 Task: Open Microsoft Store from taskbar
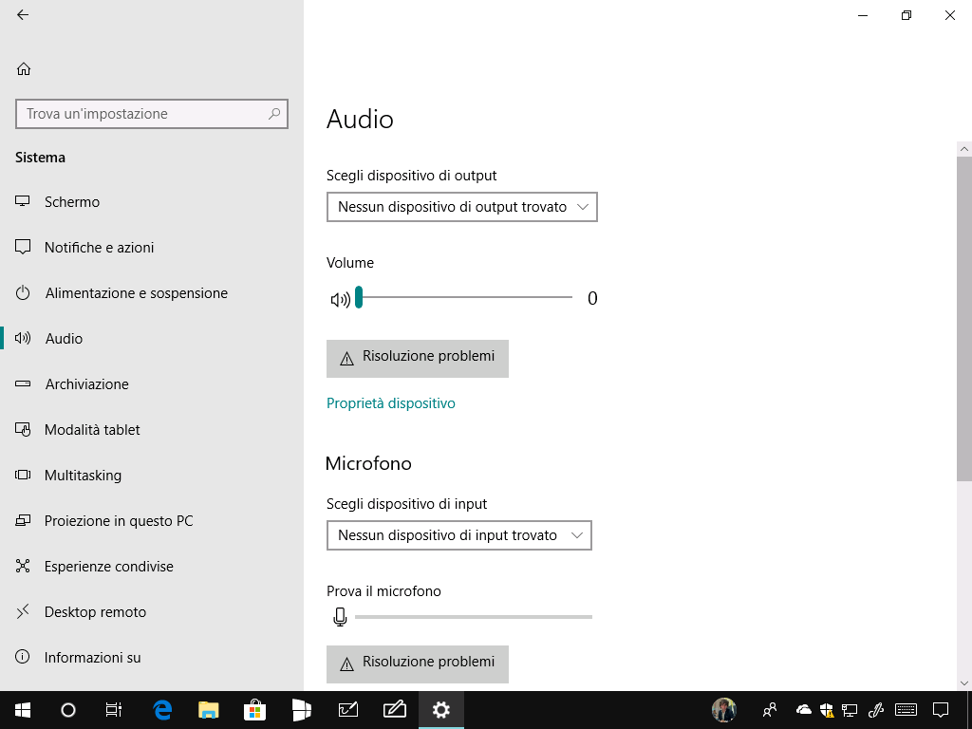click(254, 710)
